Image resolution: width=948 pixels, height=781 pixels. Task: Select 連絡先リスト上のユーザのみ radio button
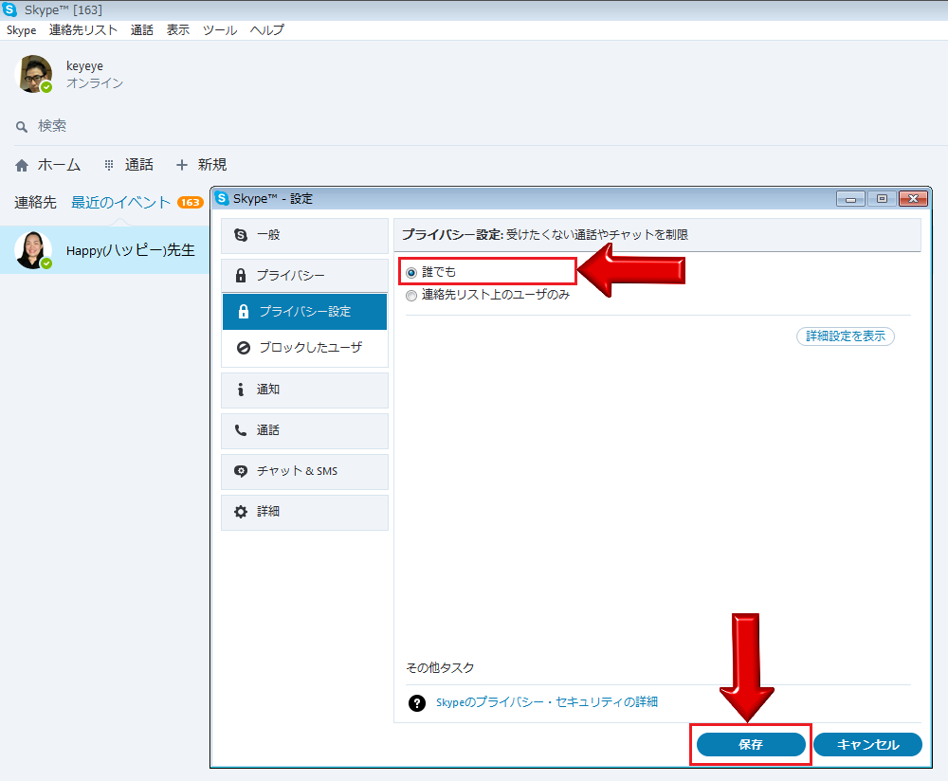coord(411,296)
